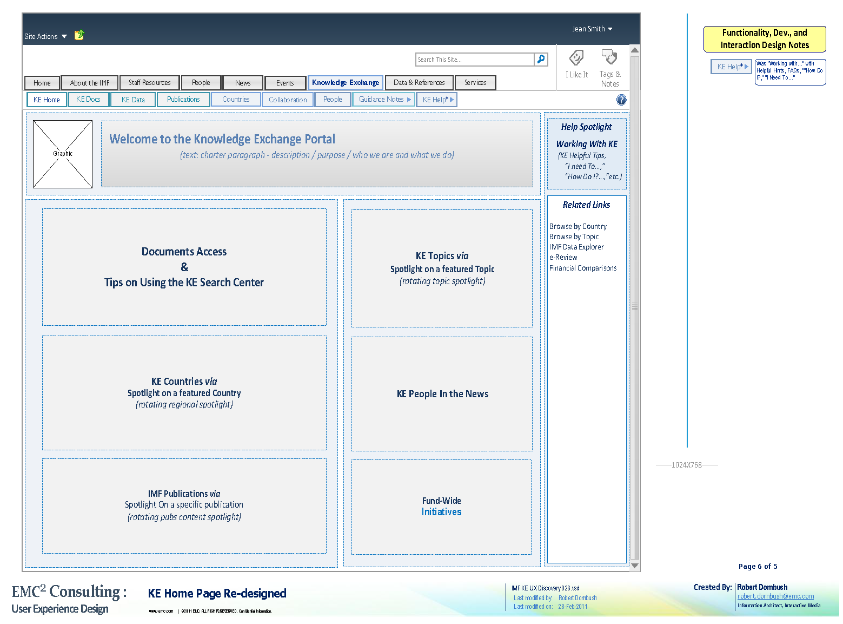Open the Services tab
Screen dimensions: 843x624
pyautogui.click(x=475, y=83)
